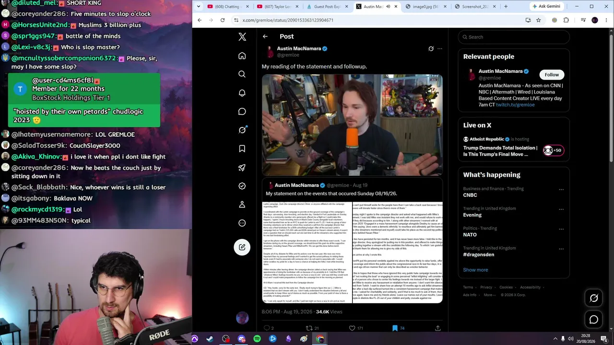Screen dimensions: 614x345
Task: Open the X logo home link
Action: pyautogui.click(x=242, y=37)
